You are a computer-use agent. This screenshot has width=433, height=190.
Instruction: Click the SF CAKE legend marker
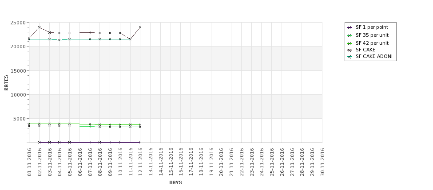pyautogui.click(x=350, y=50)
